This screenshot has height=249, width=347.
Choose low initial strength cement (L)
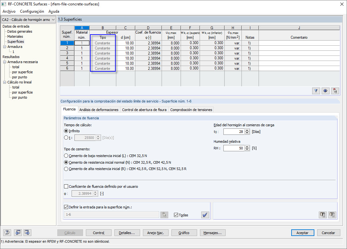point(66,156)
